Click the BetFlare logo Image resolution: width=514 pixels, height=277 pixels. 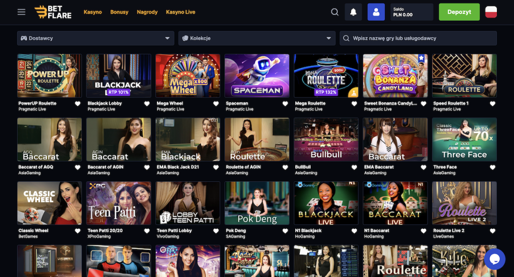[53, 12]
